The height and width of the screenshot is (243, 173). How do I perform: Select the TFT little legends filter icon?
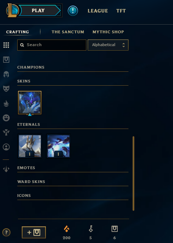[x=6, y=169]
